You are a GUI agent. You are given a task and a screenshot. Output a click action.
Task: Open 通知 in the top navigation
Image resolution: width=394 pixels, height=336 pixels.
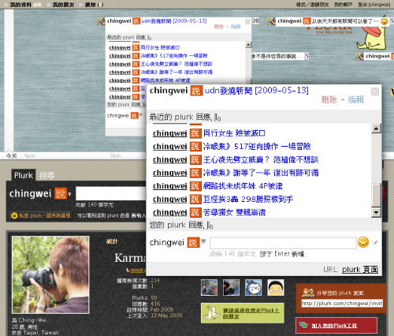click(x=94, y=5)
